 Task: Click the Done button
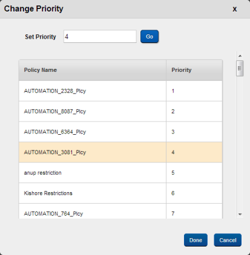coord(196,240)
